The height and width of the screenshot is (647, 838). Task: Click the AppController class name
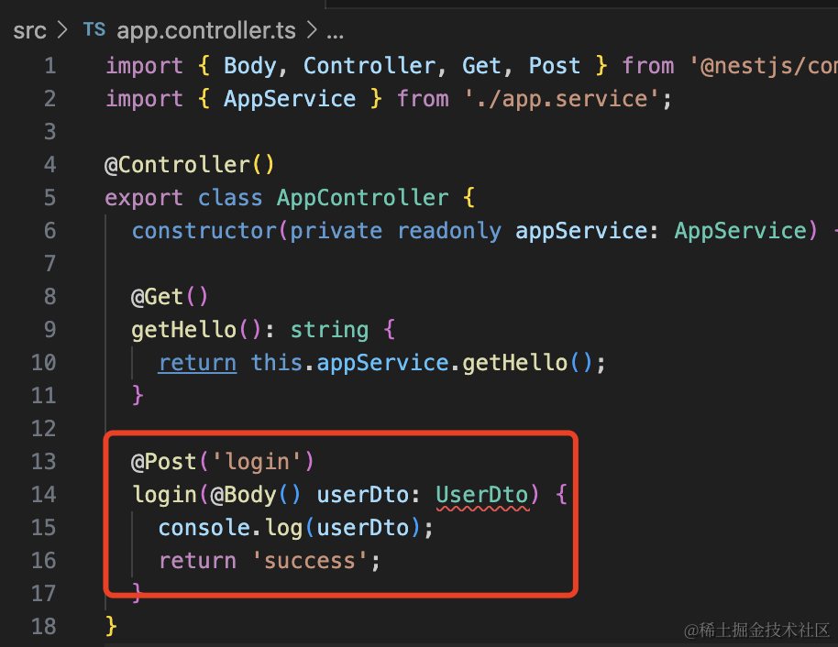tap(362, 198)
